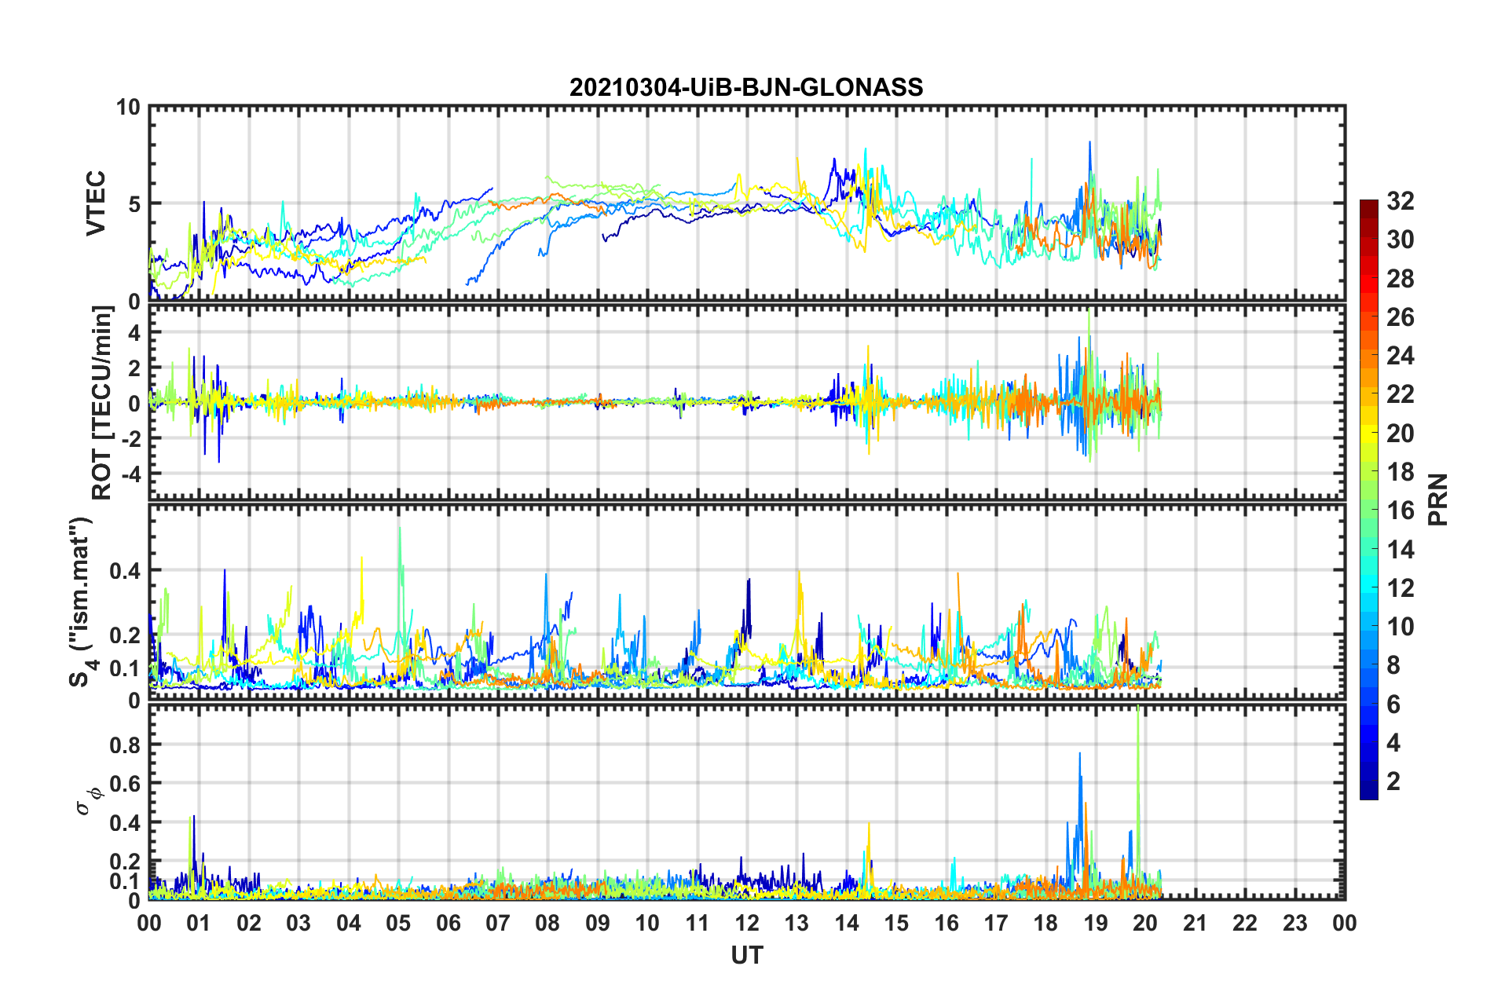The image size is (1494, 999).
Task: Click x-axis tick label 20
Action: pos(1145,923)
